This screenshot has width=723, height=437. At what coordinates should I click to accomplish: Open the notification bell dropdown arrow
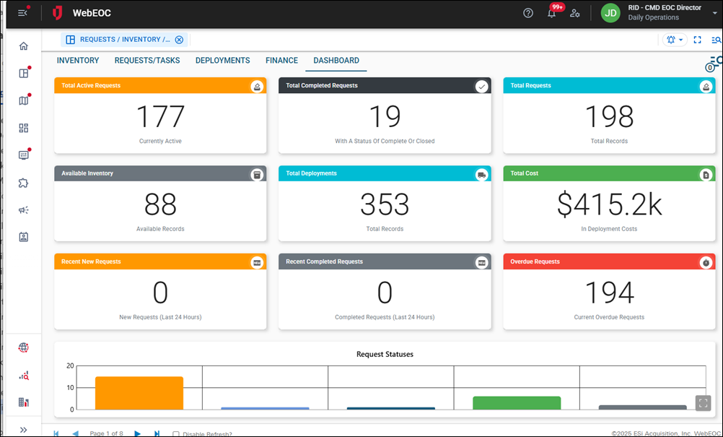tap(682, 40)
